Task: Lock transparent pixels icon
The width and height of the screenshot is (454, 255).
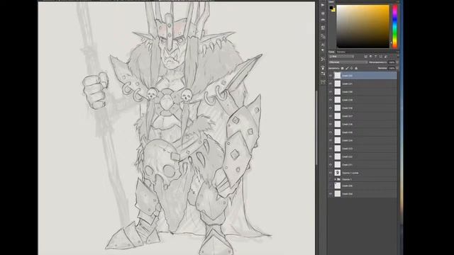Action: point(342,68)
